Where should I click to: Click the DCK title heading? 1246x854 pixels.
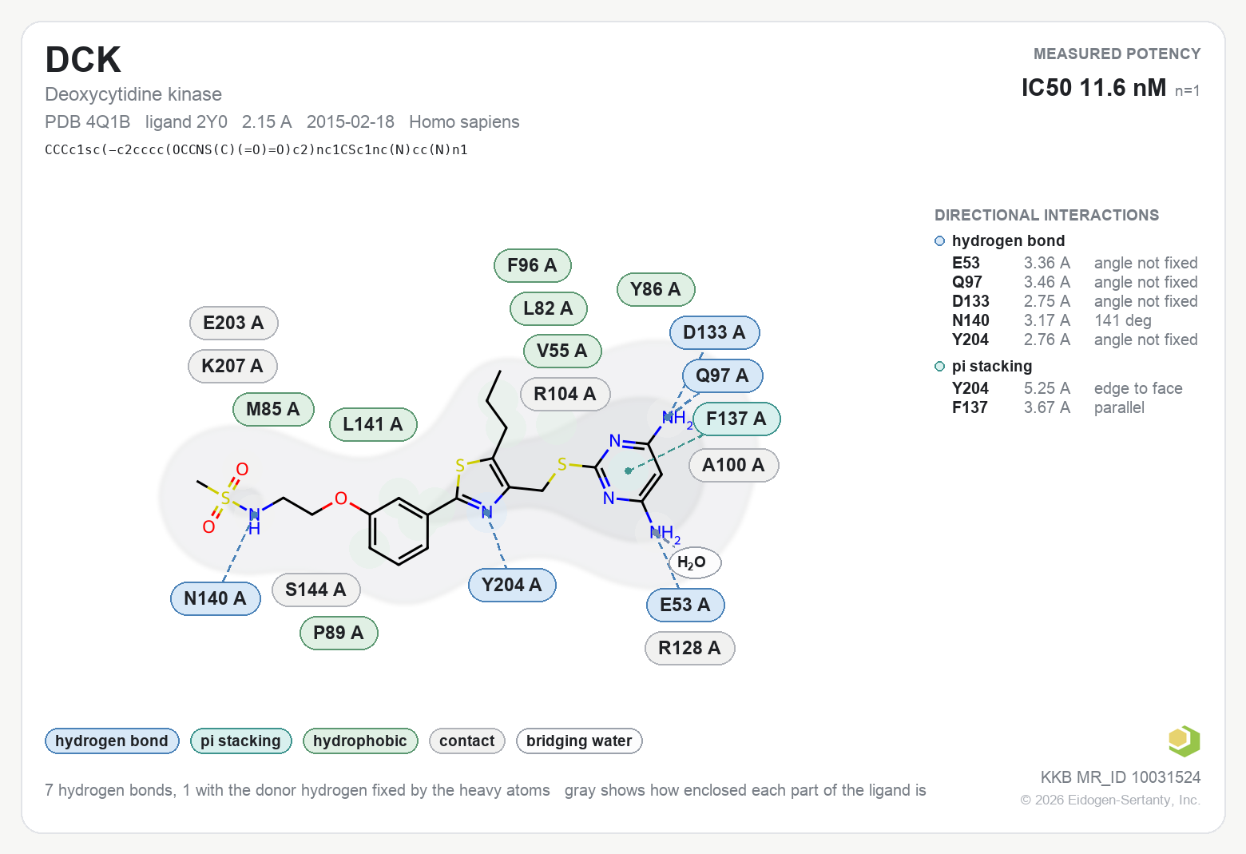click(83, 60)
